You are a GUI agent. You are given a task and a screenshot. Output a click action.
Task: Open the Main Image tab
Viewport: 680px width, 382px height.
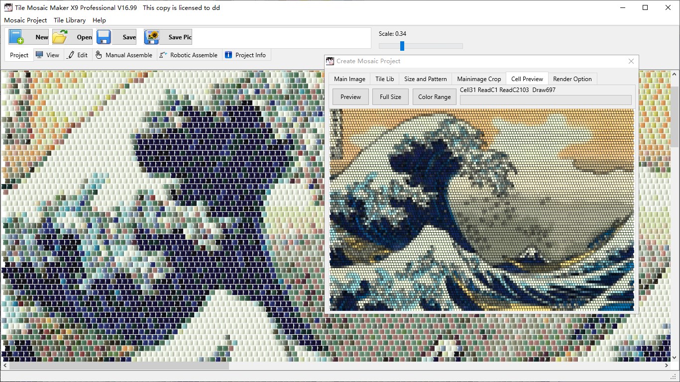[349, 79]
